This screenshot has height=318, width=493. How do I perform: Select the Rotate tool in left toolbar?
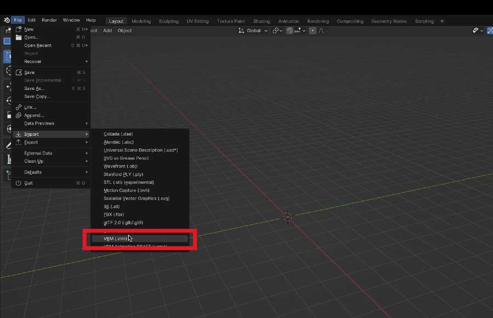(9, 100)
